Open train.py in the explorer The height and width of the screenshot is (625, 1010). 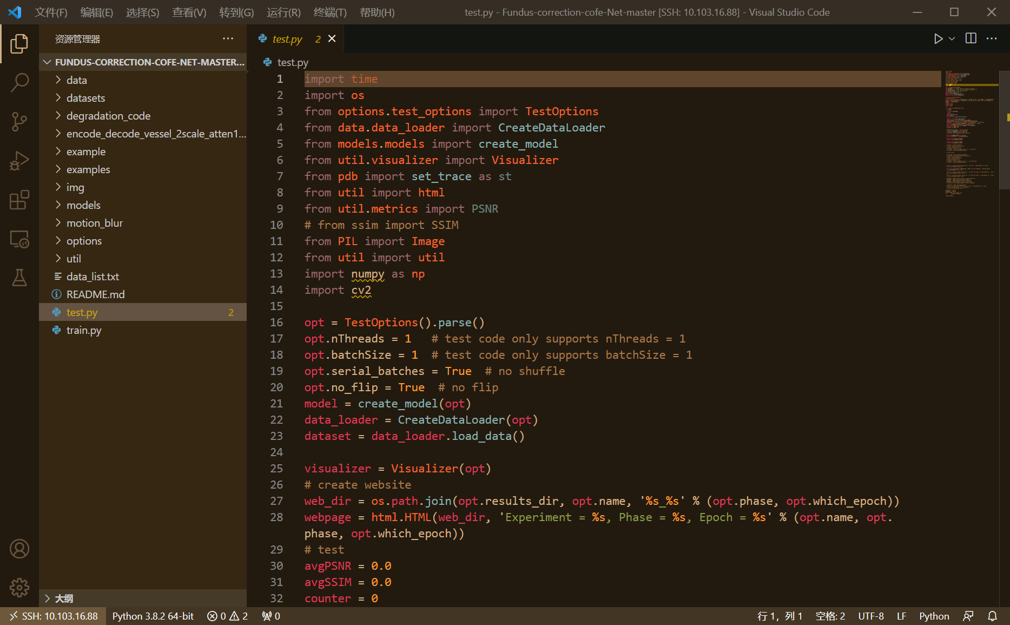pos(84,330)
